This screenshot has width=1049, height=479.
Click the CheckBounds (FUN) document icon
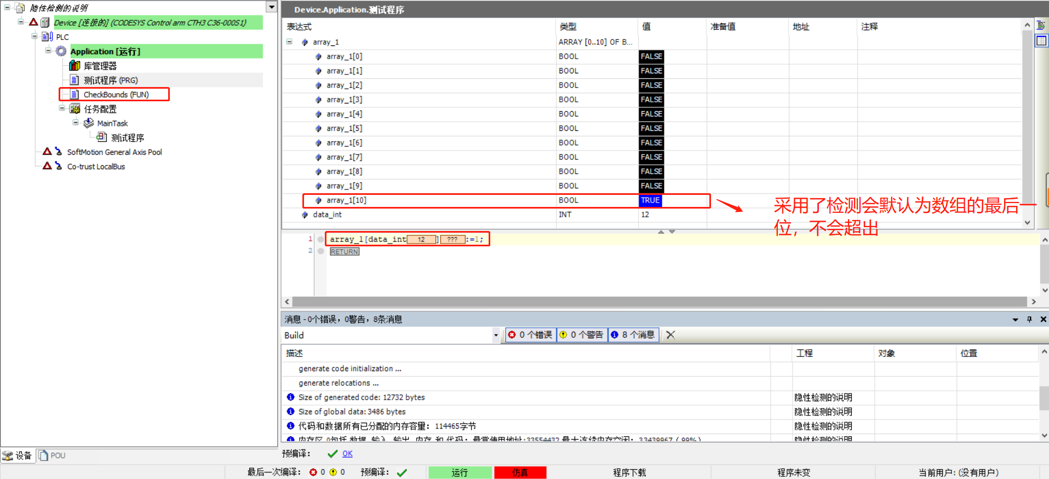pos(75,94)
